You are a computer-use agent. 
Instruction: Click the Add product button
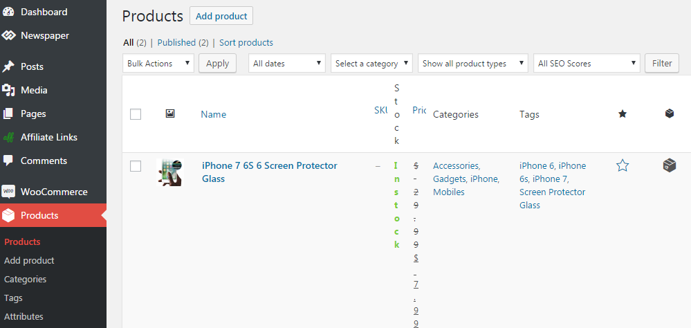(221, 16)
